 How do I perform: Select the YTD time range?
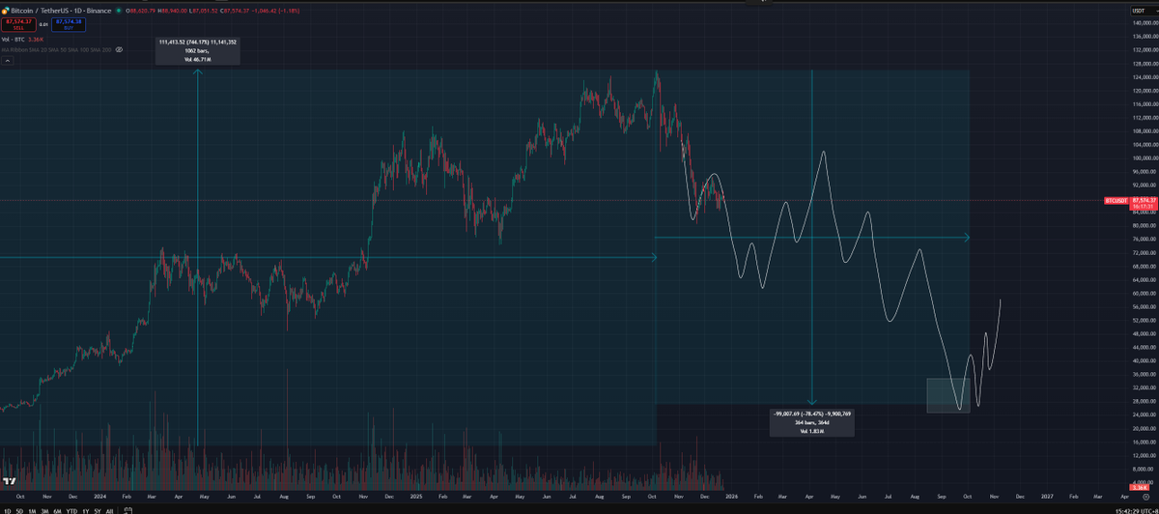[x=71, y=510]
